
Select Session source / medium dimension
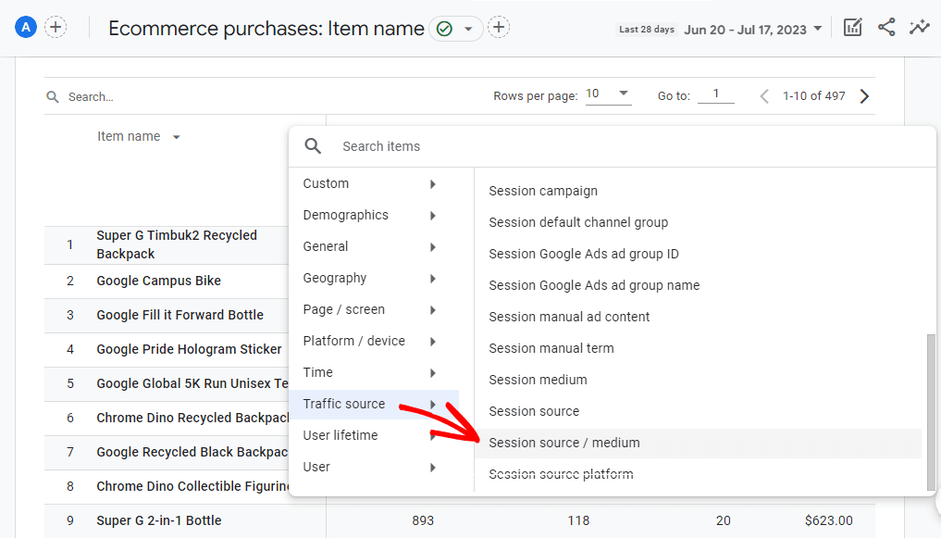563,443
